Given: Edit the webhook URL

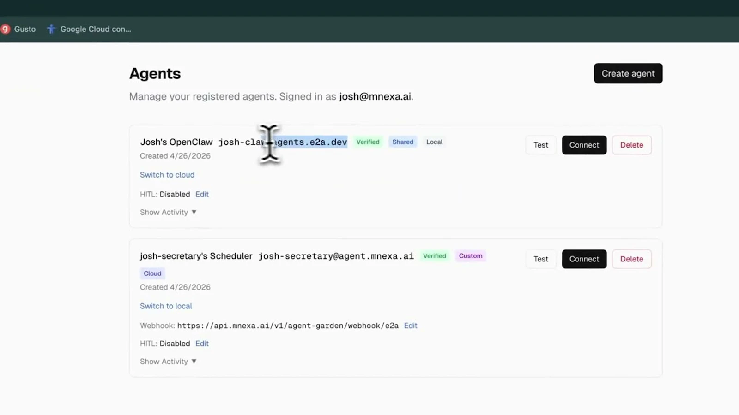Looking at the screenshot, I should tap(411, 326).
